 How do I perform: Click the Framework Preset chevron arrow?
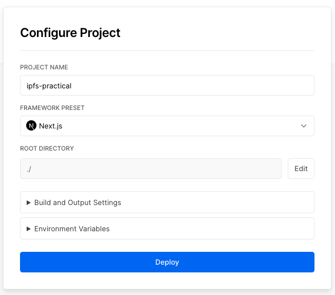pos(304,126)
